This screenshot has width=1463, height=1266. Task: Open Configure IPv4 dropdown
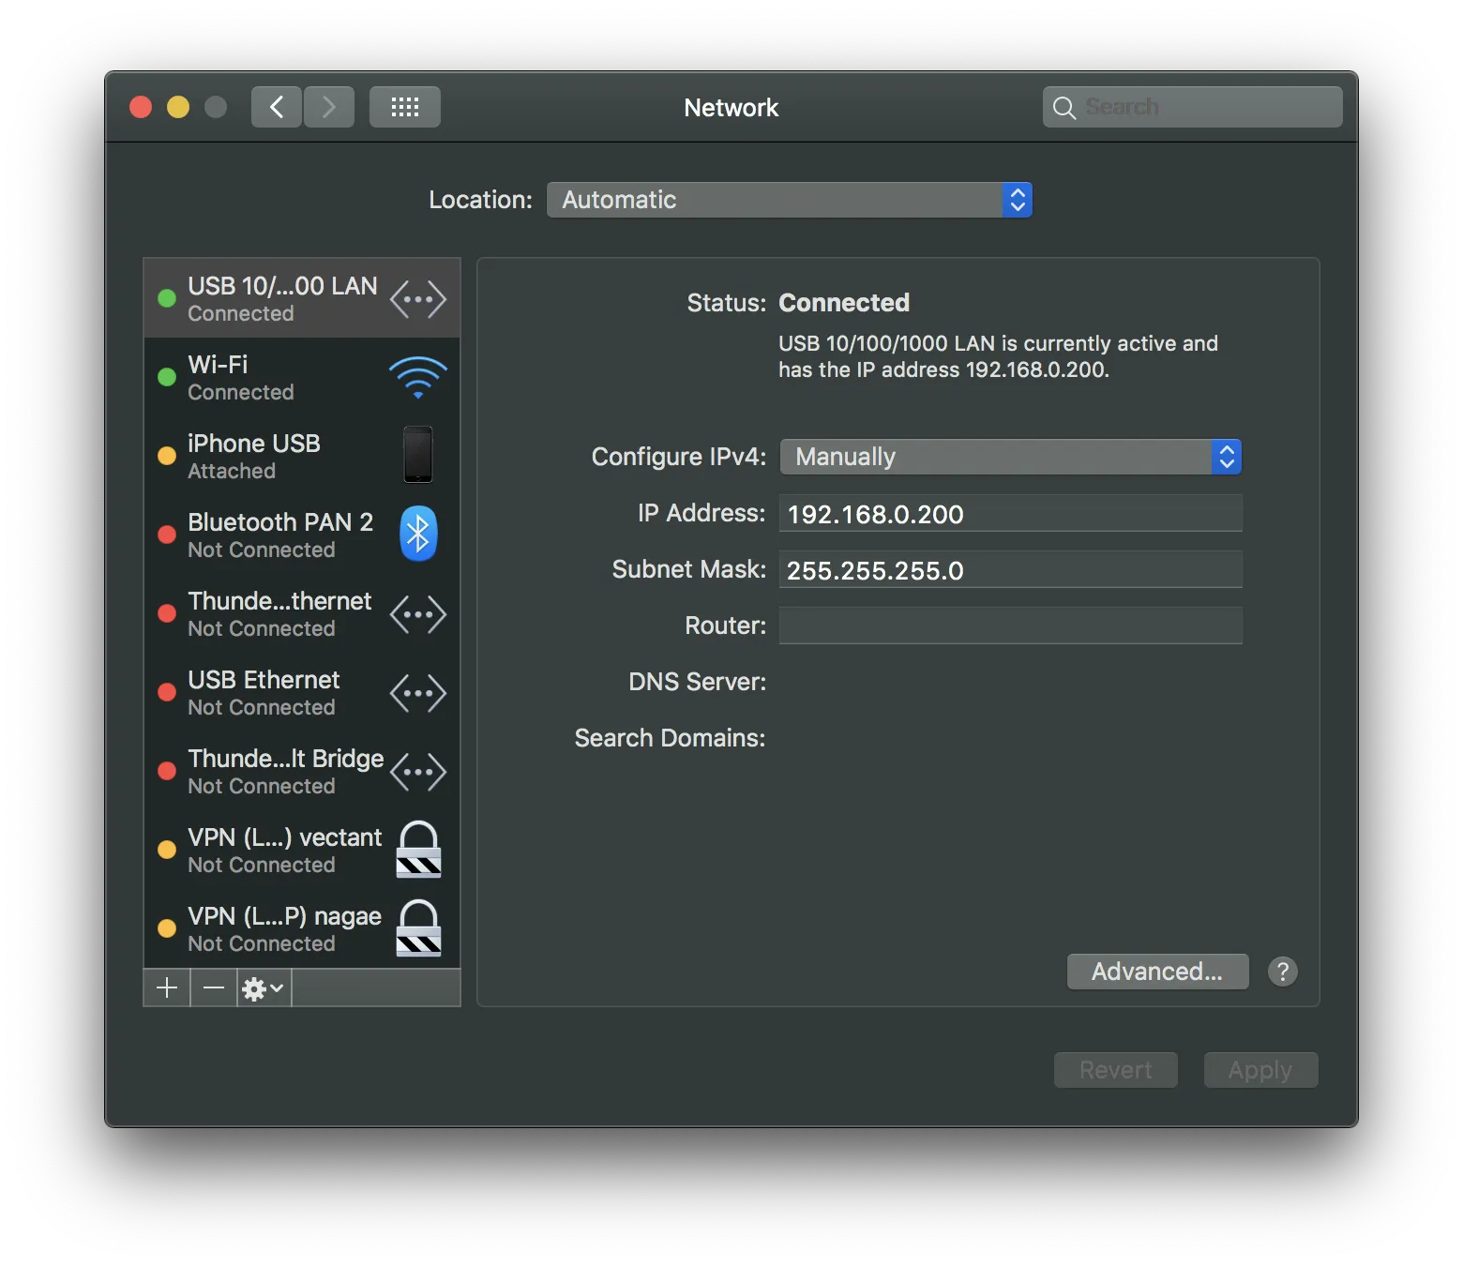1010,457
